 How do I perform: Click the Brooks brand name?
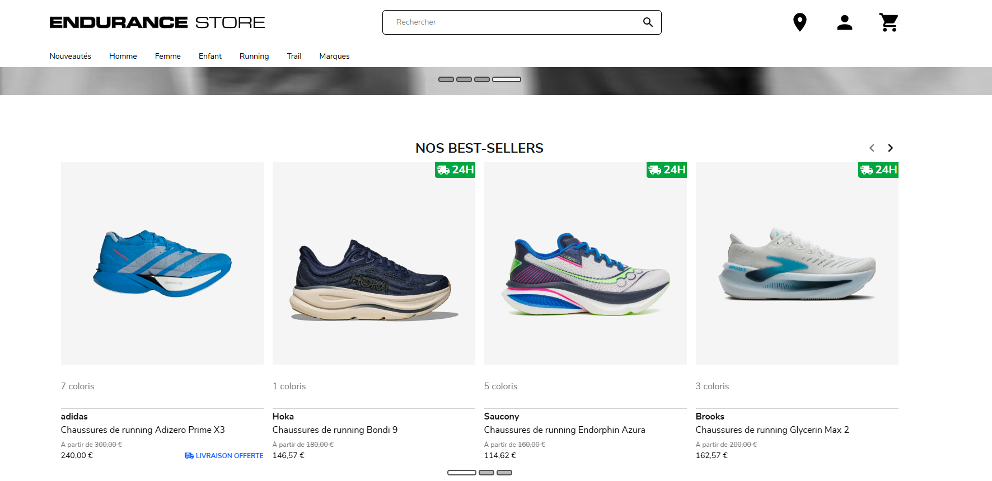point(710,416)
